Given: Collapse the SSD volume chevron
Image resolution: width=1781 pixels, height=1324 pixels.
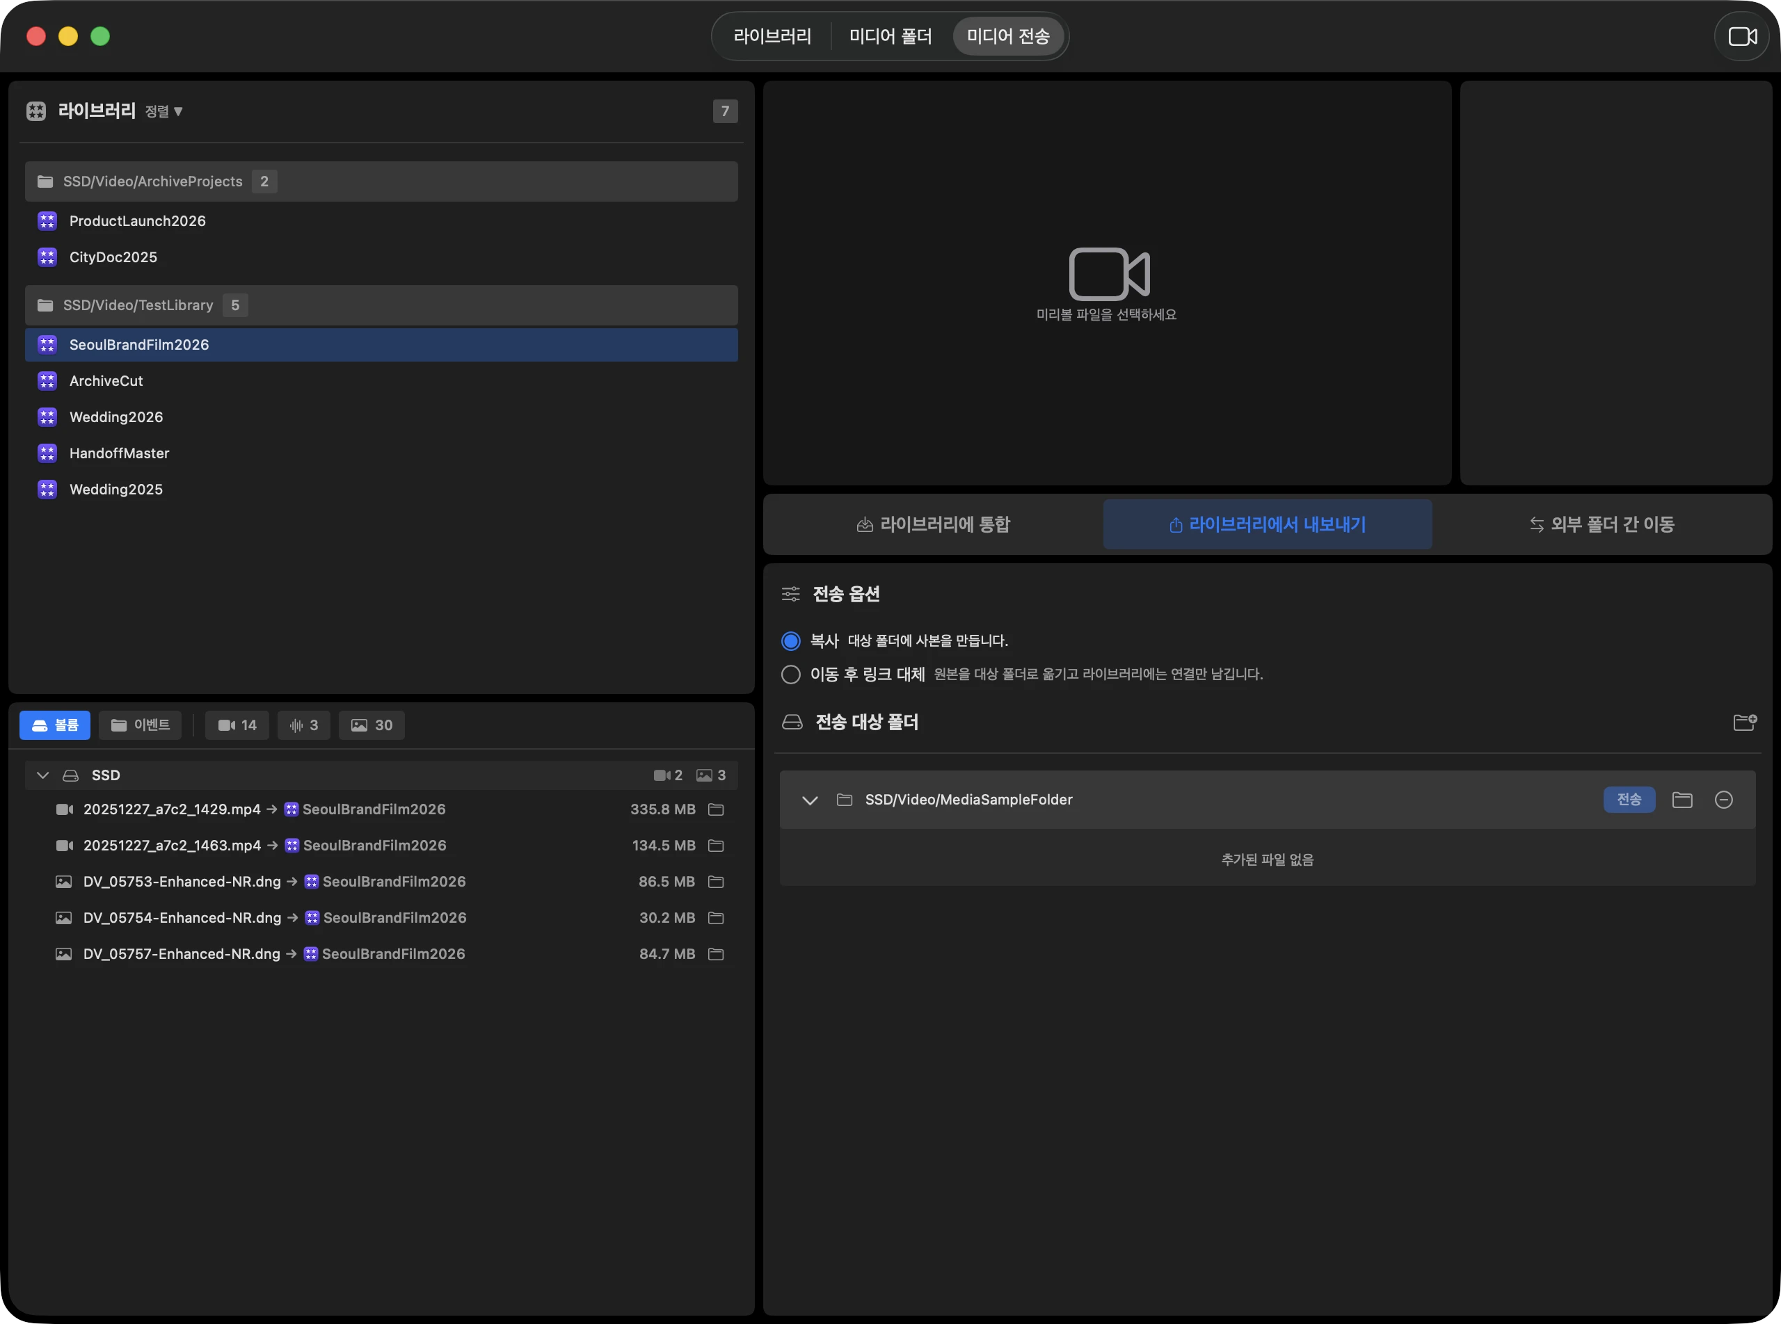Looking at the screenshot, I should [43, 775].
